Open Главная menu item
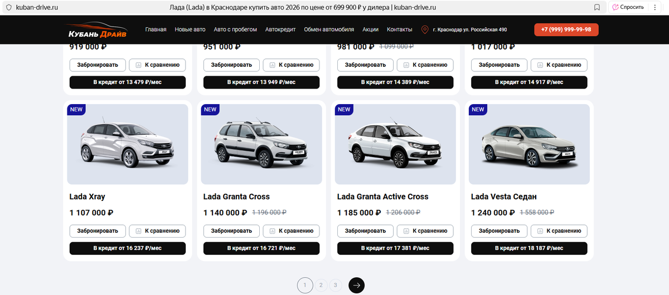669x295 pixels. pyautogui.click(x=156, y=29)
